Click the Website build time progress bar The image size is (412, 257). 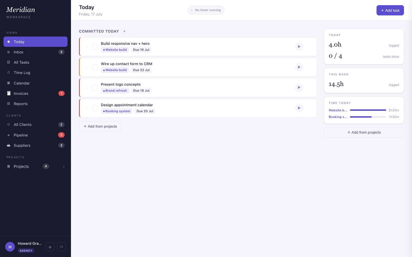[x=368, y=110]
